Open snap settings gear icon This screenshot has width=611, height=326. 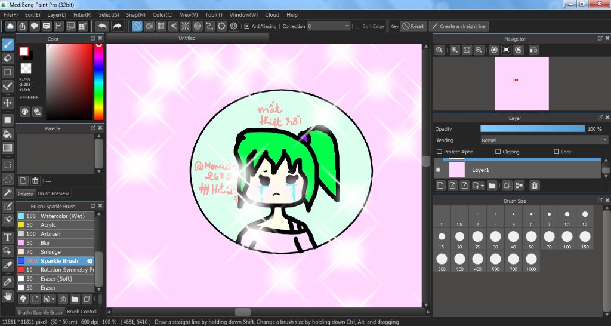(233, 26)
